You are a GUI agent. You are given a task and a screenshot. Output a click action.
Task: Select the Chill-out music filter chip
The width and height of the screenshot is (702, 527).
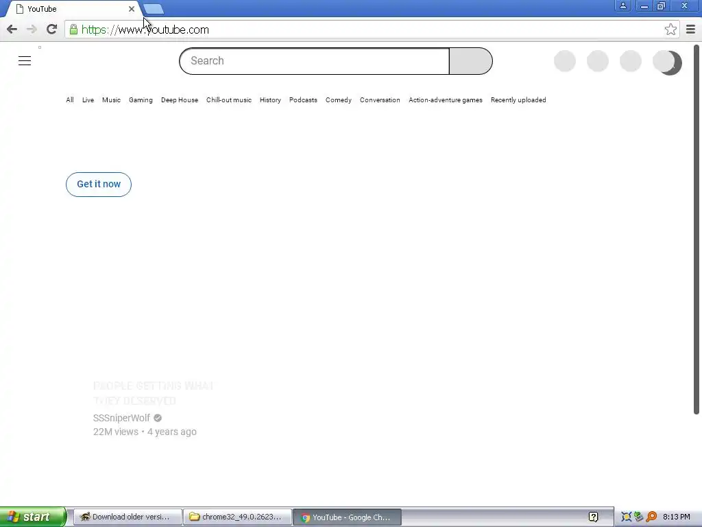pyautogui.click(x=229, y=100)
